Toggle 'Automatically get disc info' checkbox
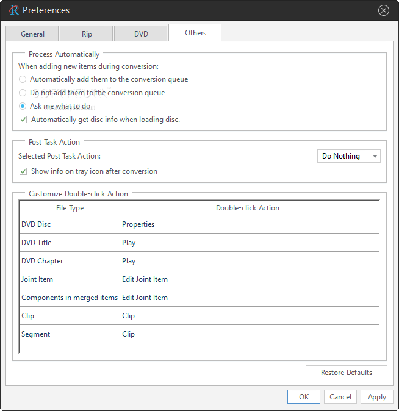 pyautogui.click(x=23, y=120)
